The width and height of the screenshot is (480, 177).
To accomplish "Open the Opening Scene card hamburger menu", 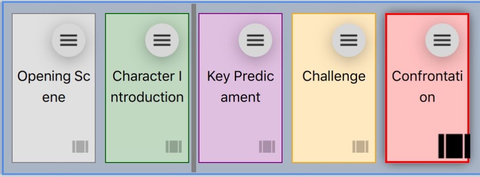I will [68, 40].
